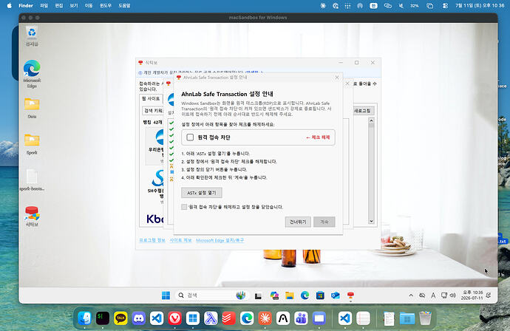Select the Kb bank logo in site list
Viewport: 510px width, 331px height.
pos(154,219)
